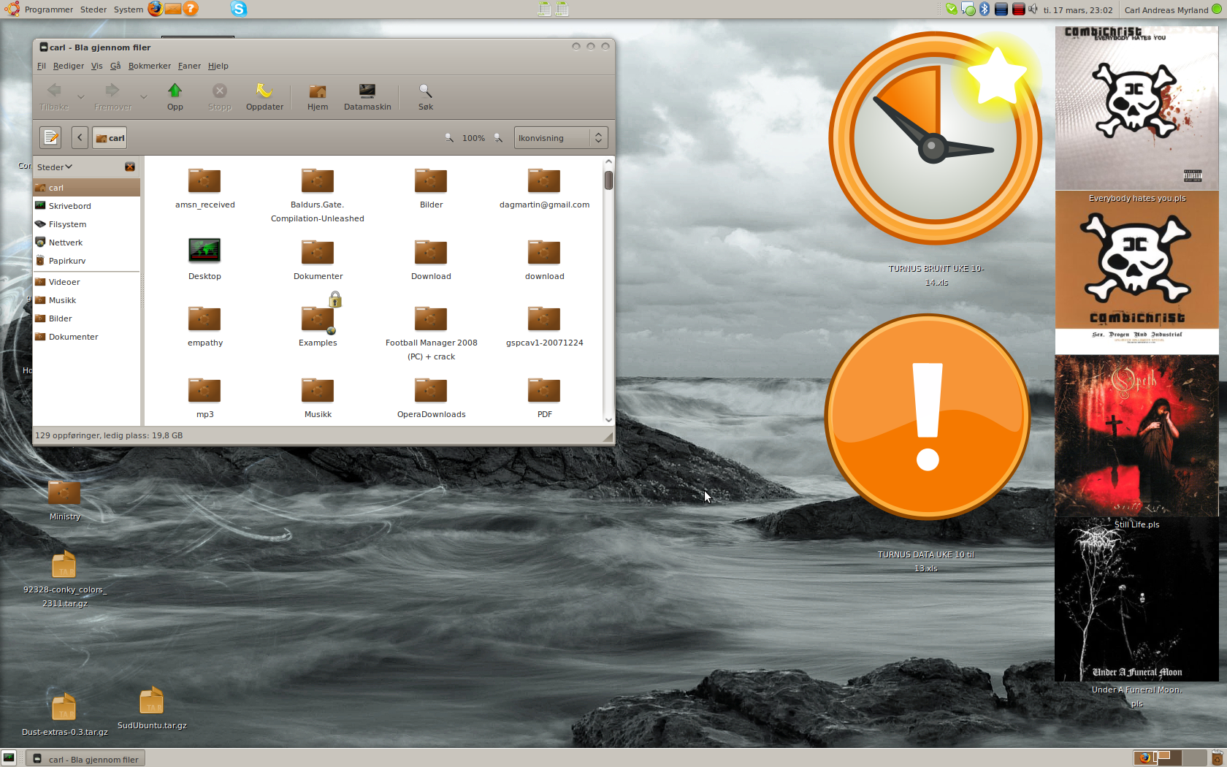Click the file list vertical scrollbar handle
1227x767 pixels.
(608, 180)
